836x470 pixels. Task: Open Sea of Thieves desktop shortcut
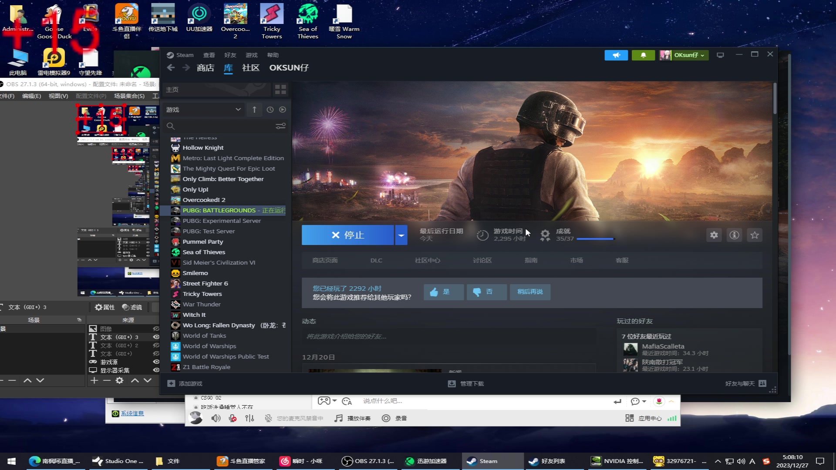(308, 21)
